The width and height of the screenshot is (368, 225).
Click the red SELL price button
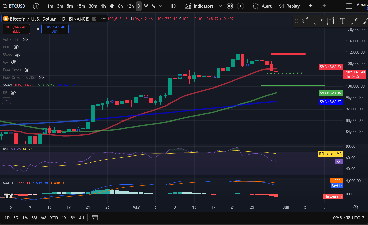point(16,29)
